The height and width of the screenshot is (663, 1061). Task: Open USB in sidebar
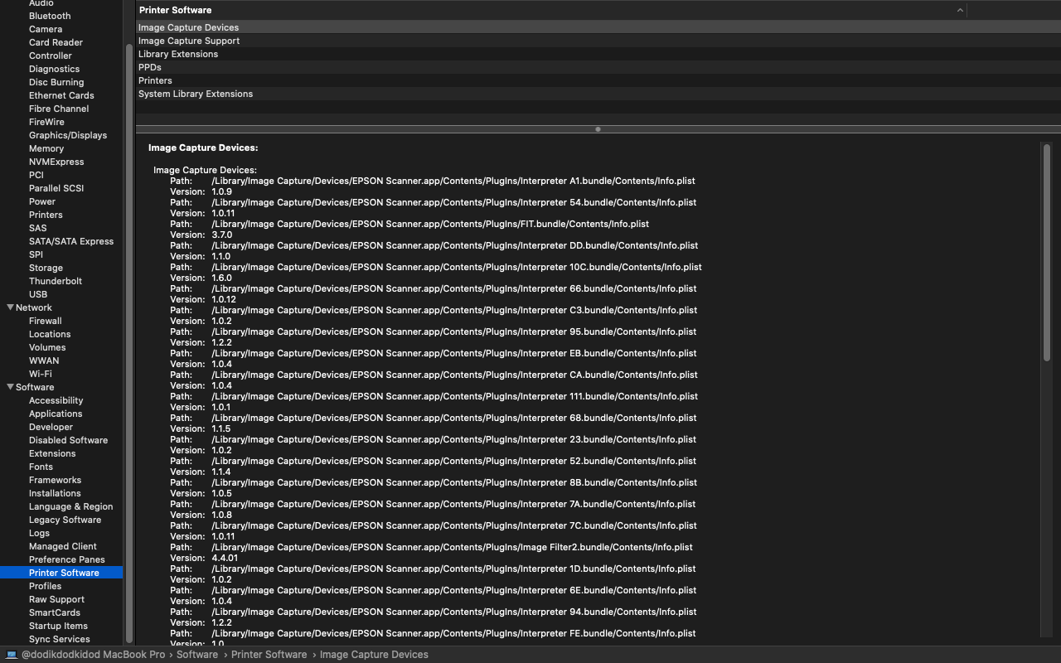(x=38, y=294)
